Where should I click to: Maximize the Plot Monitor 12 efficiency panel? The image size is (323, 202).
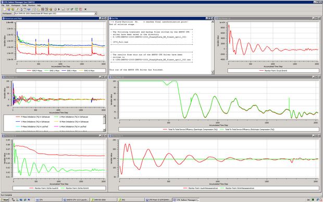pos(316,77)
